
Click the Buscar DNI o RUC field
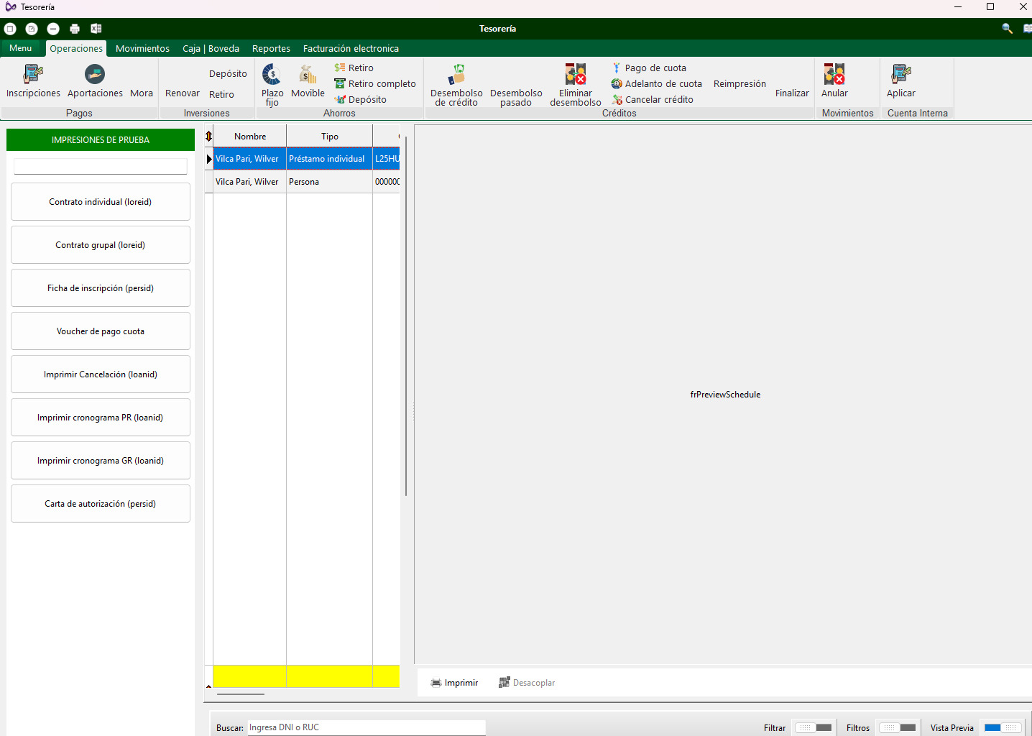click(x=366, y=727)
